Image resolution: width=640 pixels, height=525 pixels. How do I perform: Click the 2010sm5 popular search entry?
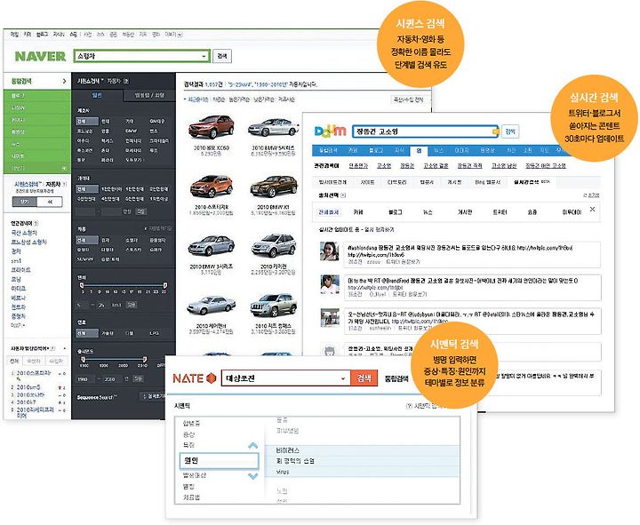tap(28, 387)
